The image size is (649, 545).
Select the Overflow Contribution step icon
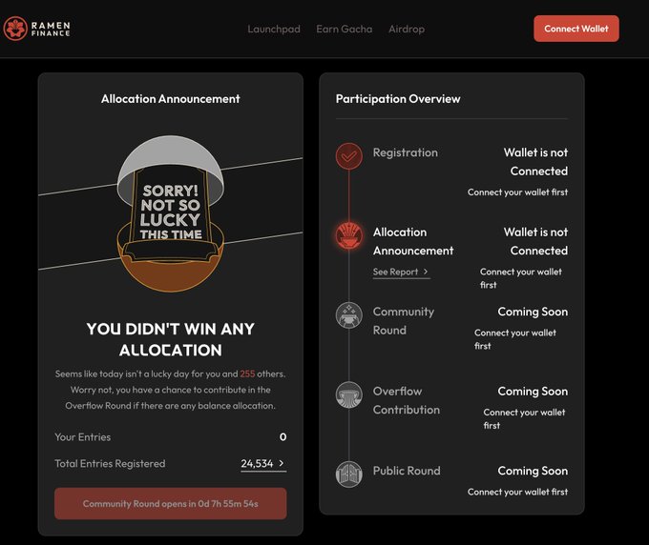click(349, 394)
